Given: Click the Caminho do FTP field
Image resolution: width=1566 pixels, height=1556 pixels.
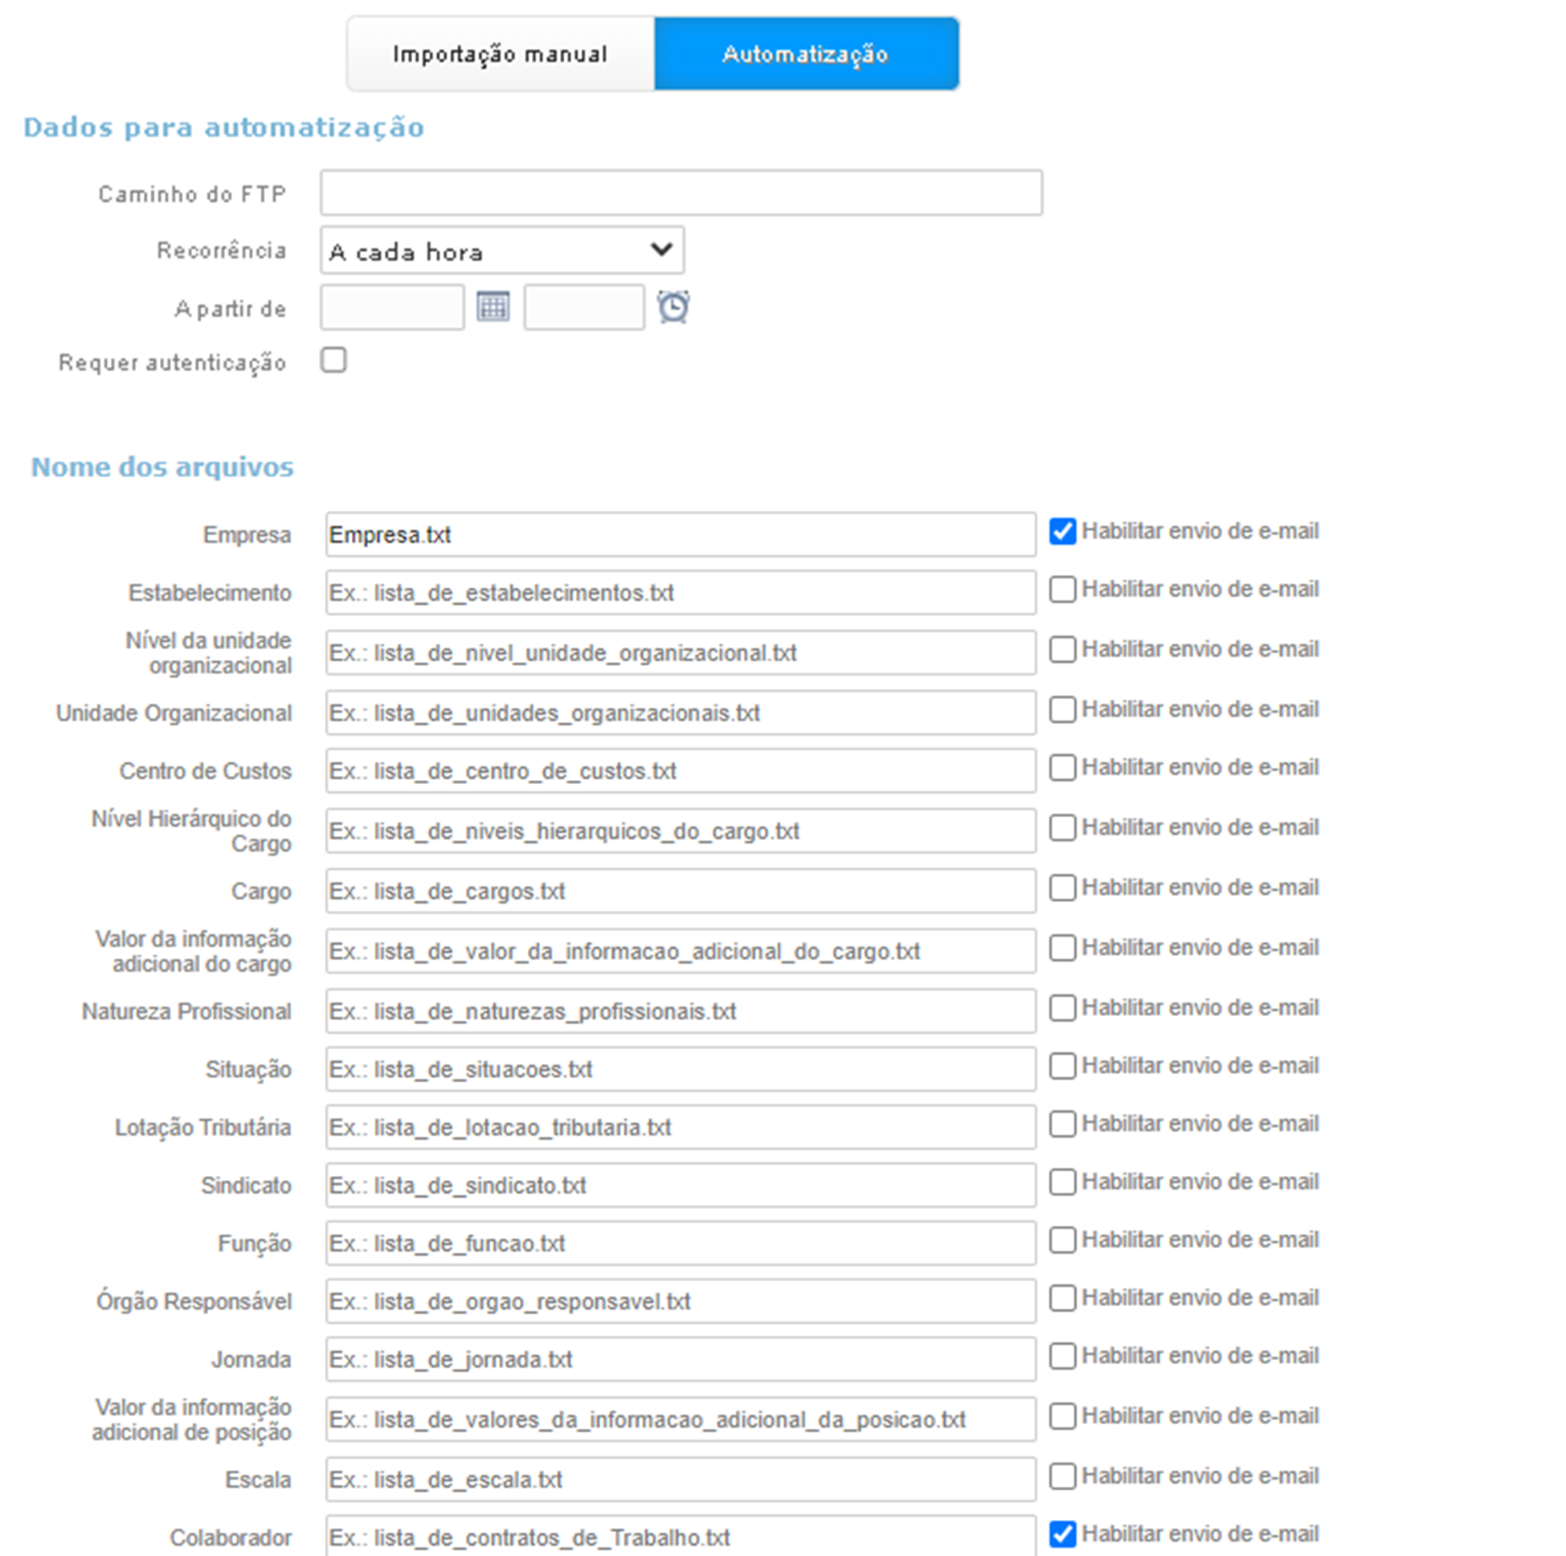Looking at the screenshot, I should point(681,194).
